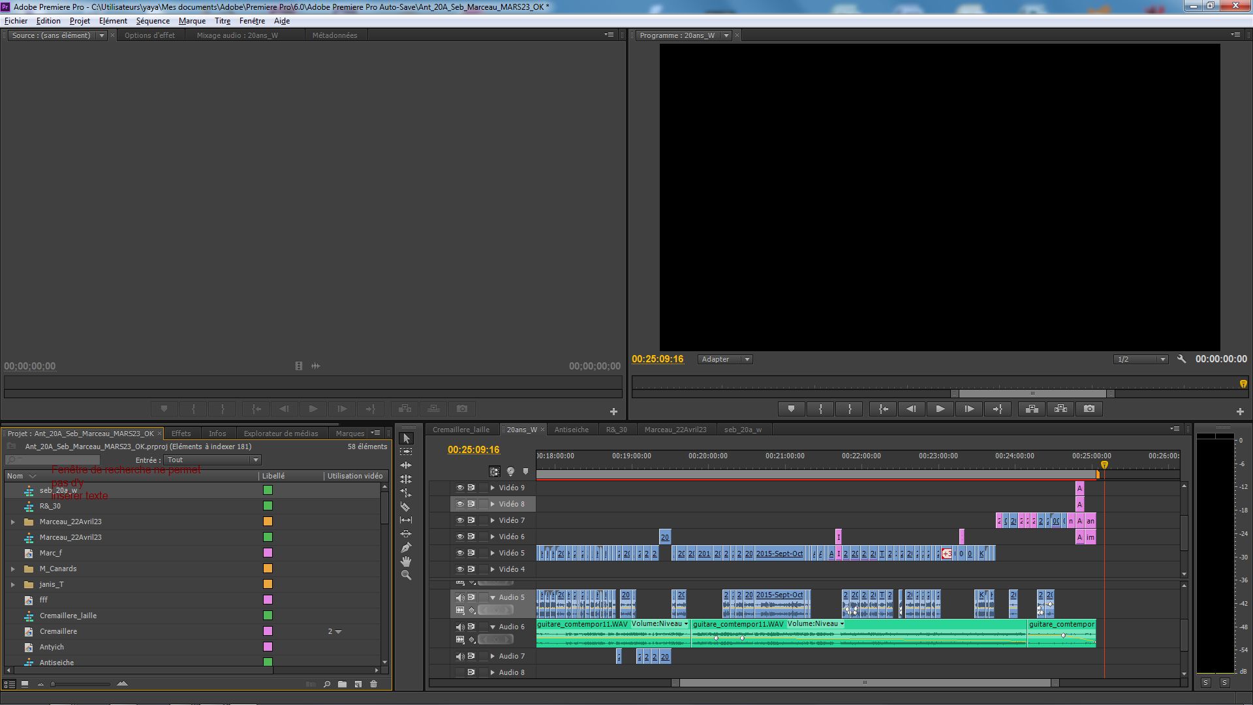This screenshot has height=705, width=1253.
Task: Open the Effets panel tab
Action: (x=181, y=433)
